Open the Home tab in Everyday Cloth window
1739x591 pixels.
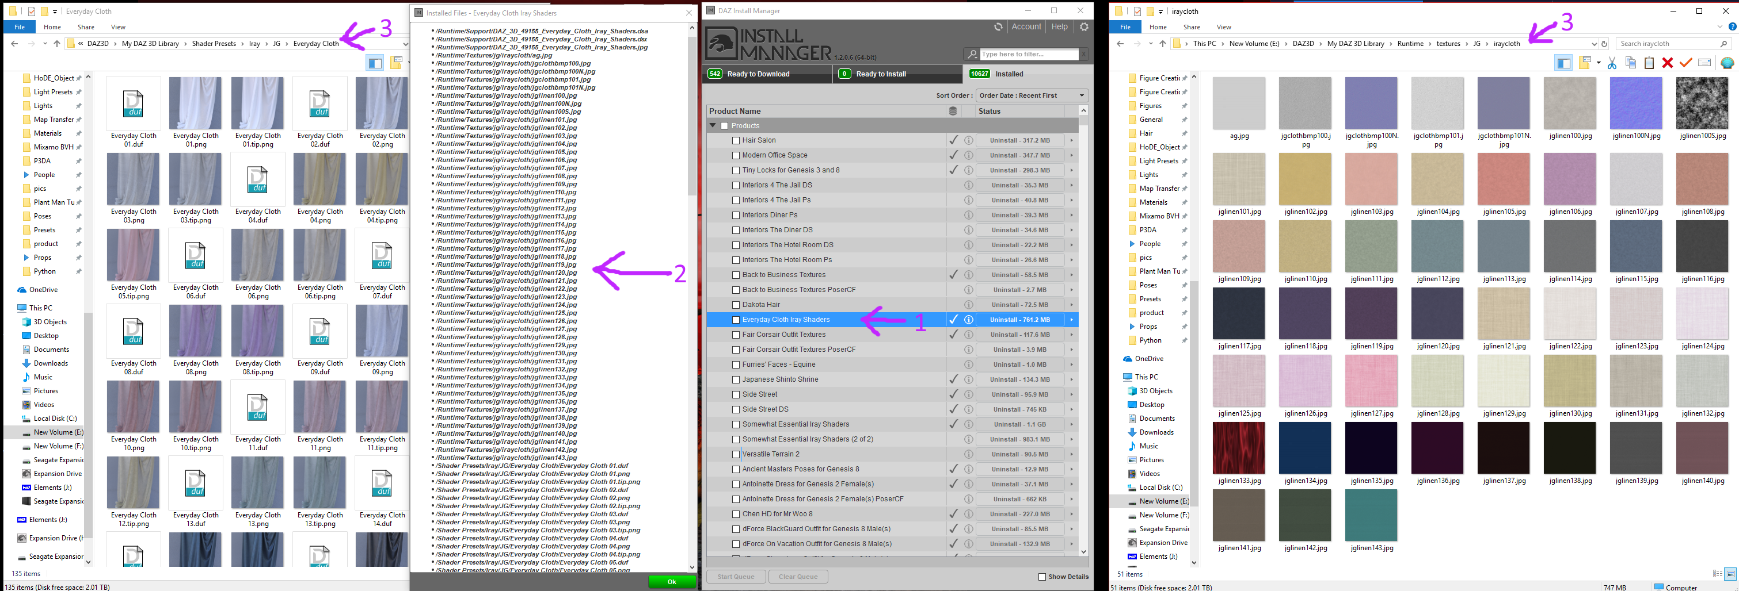coord(52,27)
